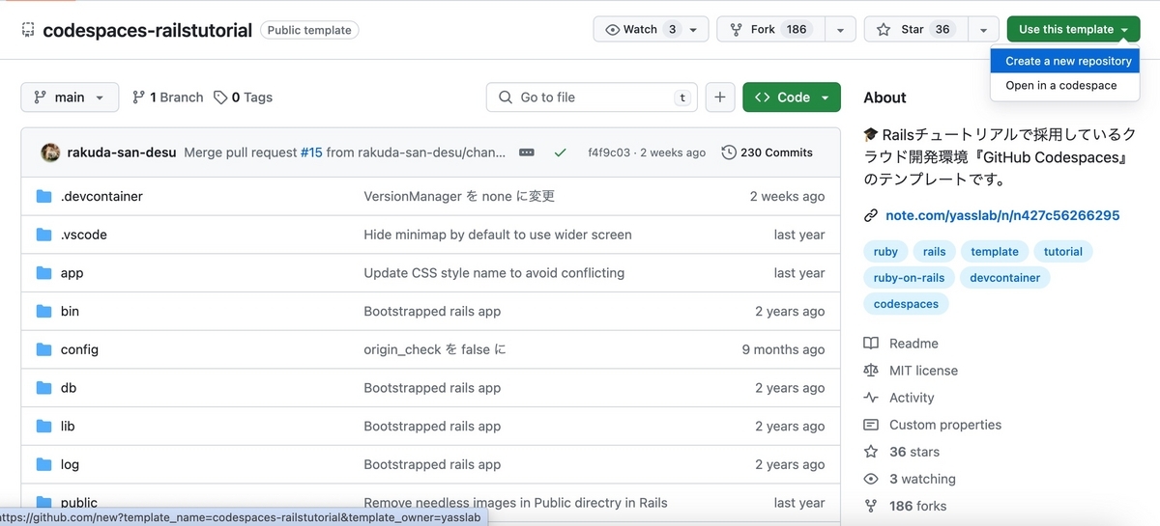Click the lib folder icon
The width and height of the screenshot is (1160, 526).
point(43,426)
